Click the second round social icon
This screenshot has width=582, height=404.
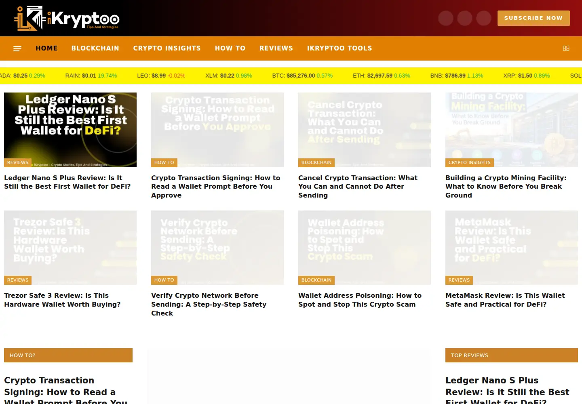pyautogui.click(x=465, y=18)
